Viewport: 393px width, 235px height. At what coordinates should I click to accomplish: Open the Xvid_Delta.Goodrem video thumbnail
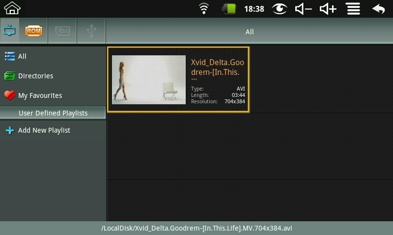click(149, 80)
